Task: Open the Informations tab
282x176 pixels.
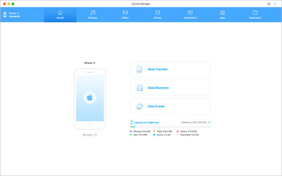Action: pyautogui.click(x=190, y=15)
